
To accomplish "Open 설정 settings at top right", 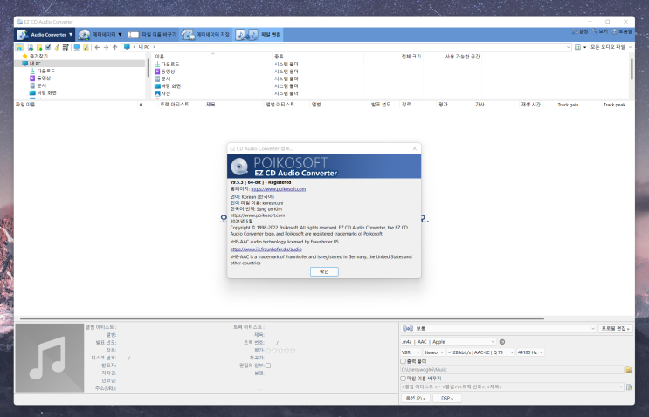I will (x=580, y=31).
